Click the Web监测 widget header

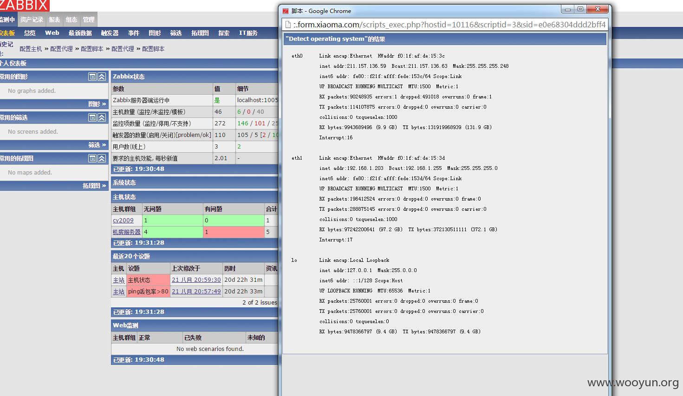coord(195,325)
